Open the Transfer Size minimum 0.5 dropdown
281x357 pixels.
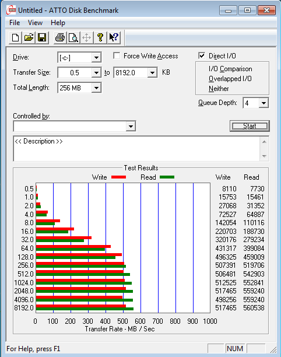[x=96, y=73]
